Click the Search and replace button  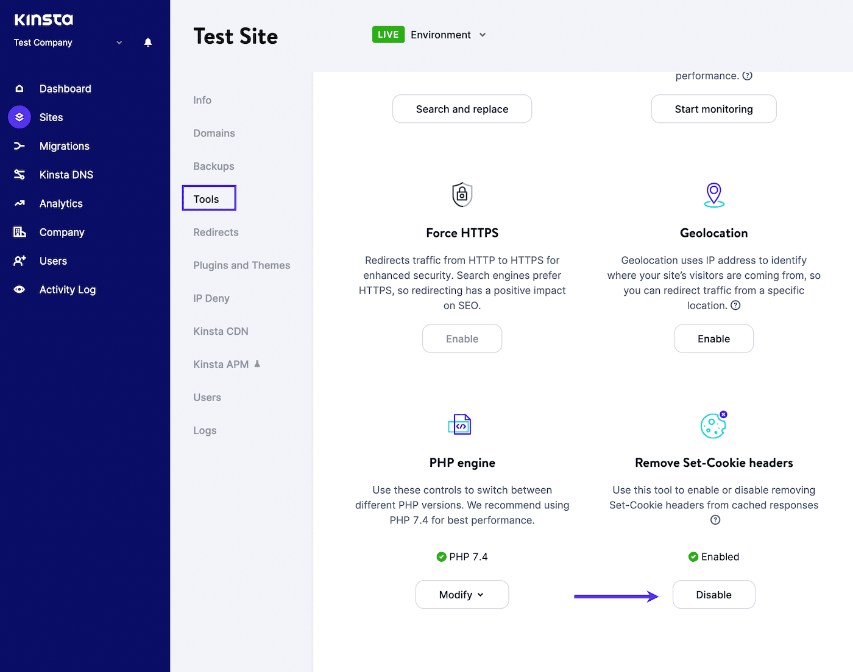pos(462,108)
